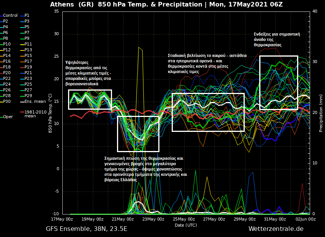Click the annotation starting with Σημαντική πτώση

coord(145,169)
